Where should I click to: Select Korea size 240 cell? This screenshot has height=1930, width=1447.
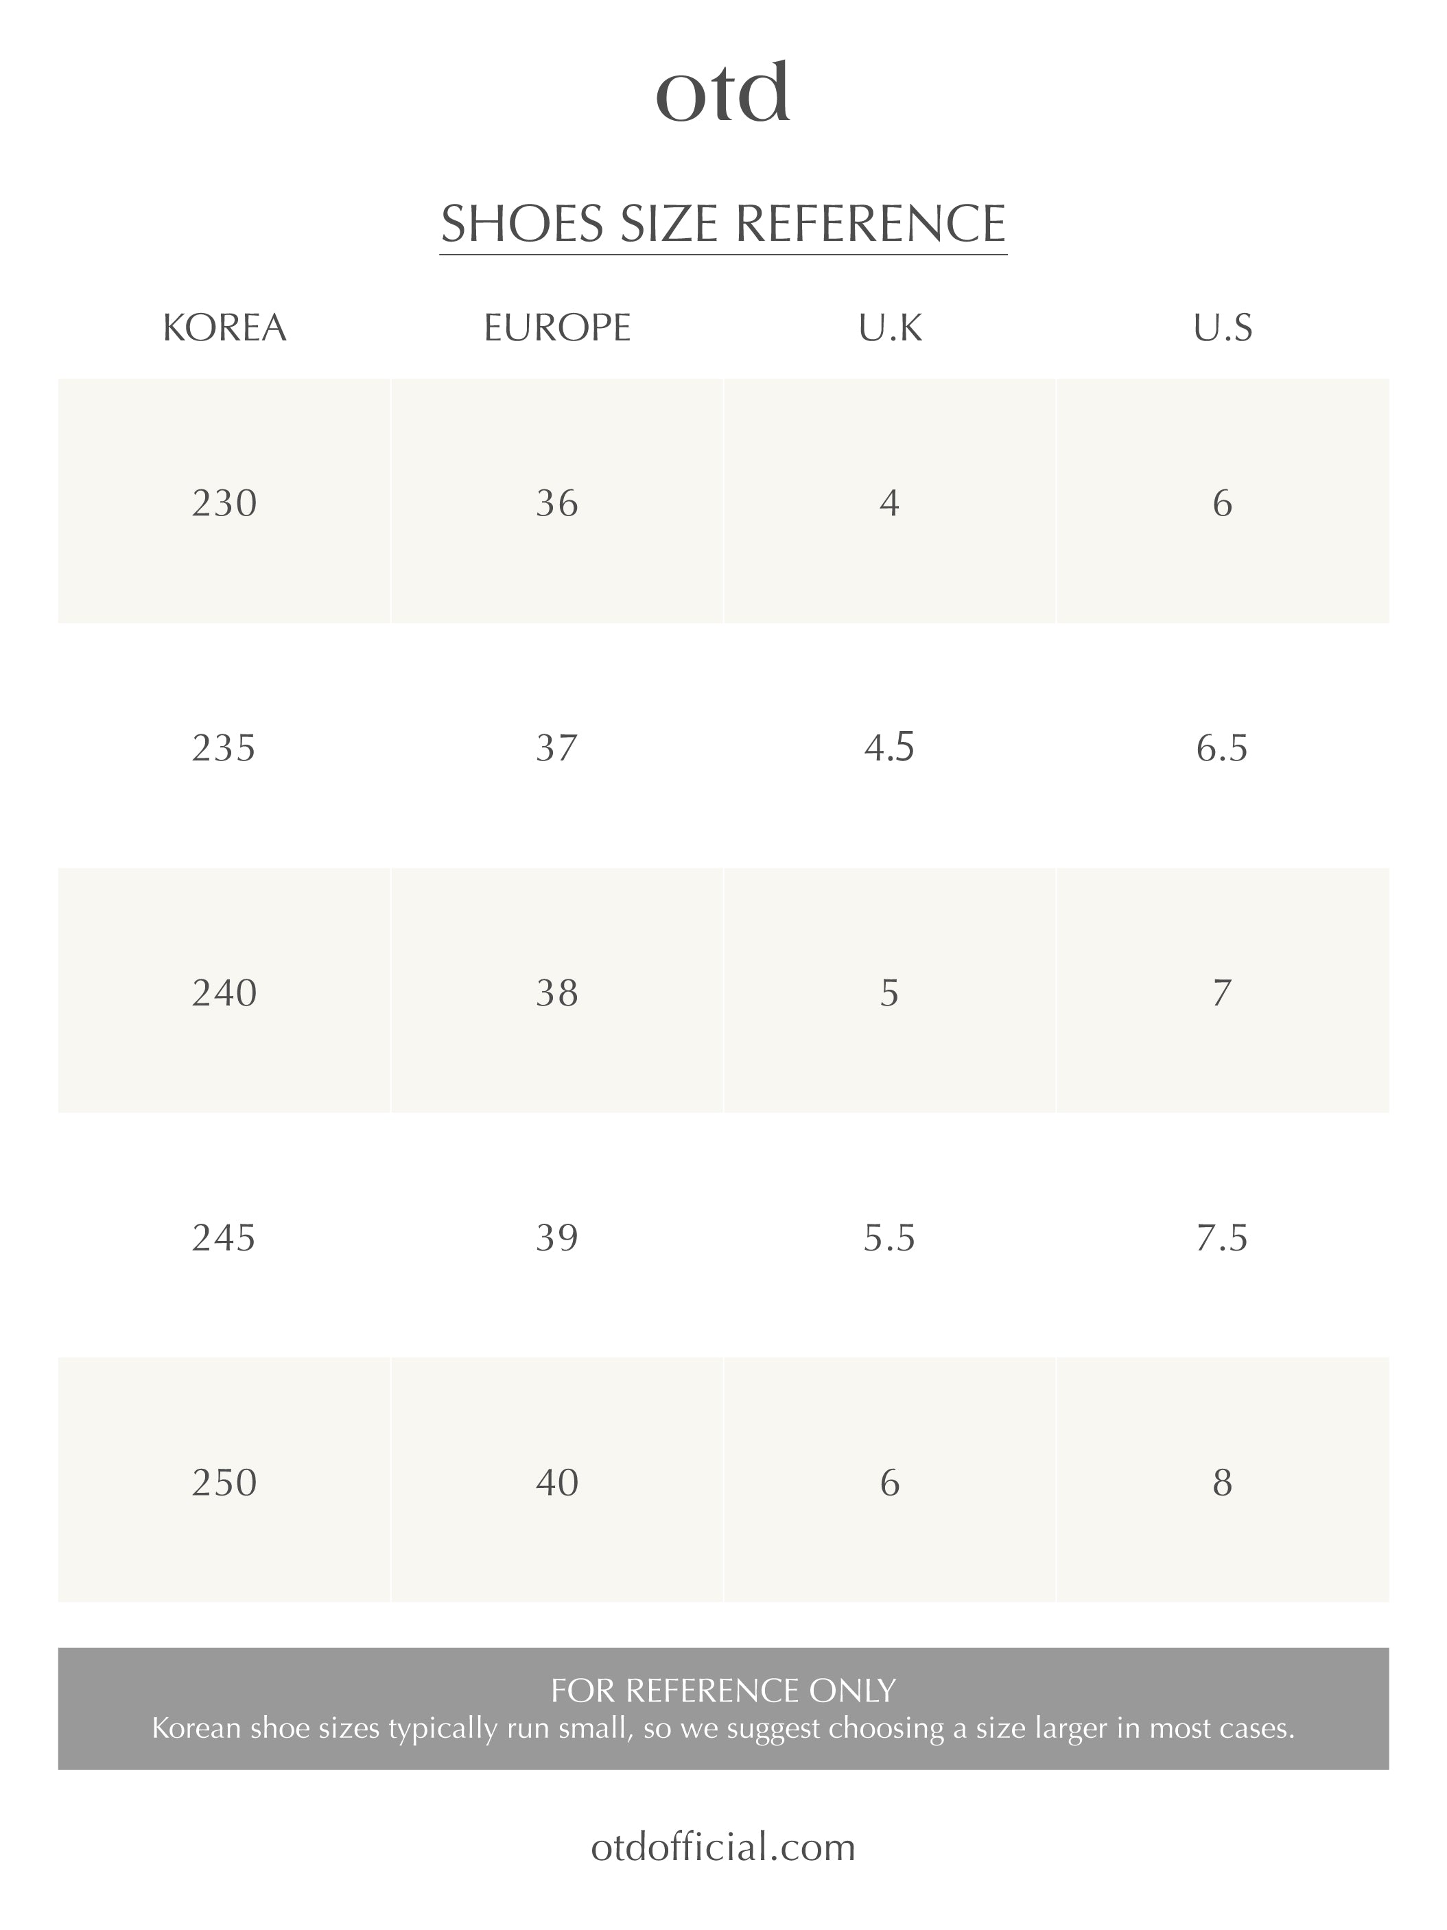[225, 993]
